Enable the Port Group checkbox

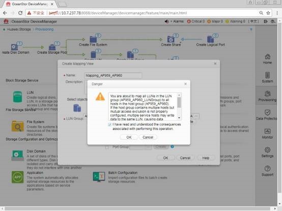107,147
